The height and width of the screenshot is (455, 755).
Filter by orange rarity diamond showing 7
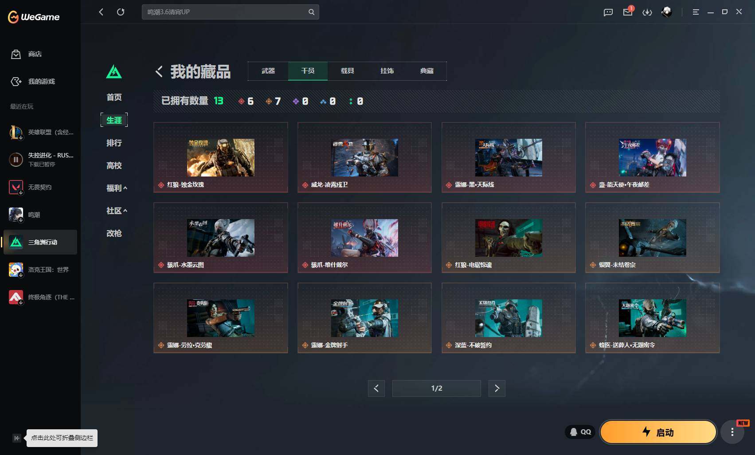(273, 101)
